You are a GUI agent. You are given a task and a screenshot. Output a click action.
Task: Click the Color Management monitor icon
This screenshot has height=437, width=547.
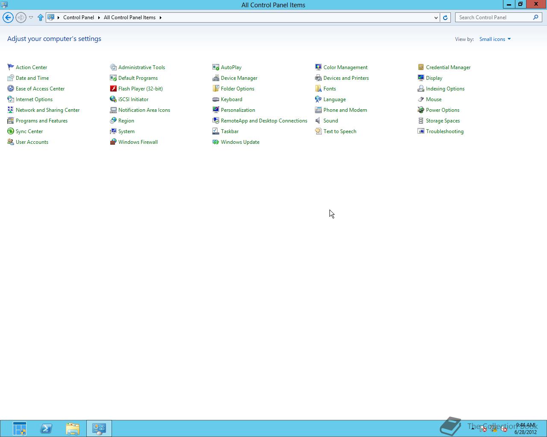coord(318,67)
